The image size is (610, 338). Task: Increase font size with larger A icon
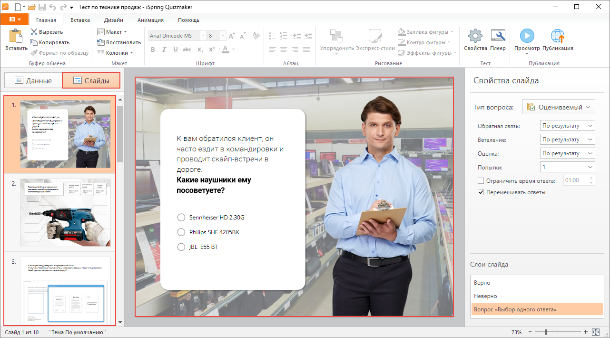tap(231, 36)
